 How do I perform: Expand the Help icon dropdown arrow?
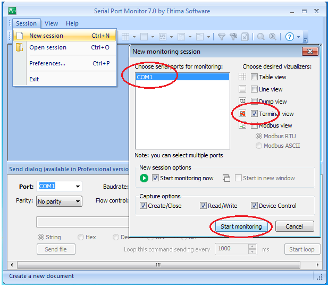point(299,37)
